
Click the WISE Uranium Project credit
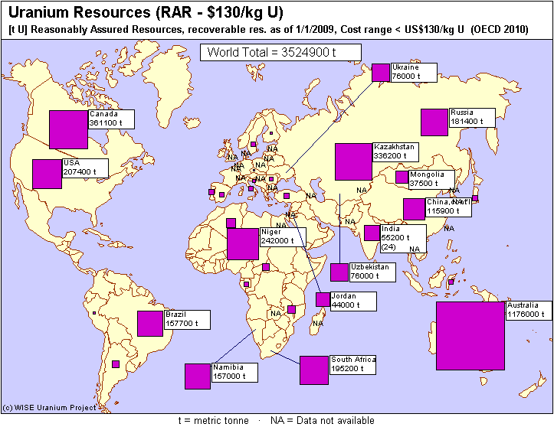50,408
